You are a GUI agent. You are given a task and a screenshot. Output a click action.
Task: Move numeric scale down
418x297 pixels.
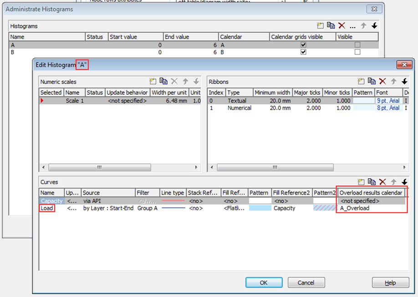[196, 82]
